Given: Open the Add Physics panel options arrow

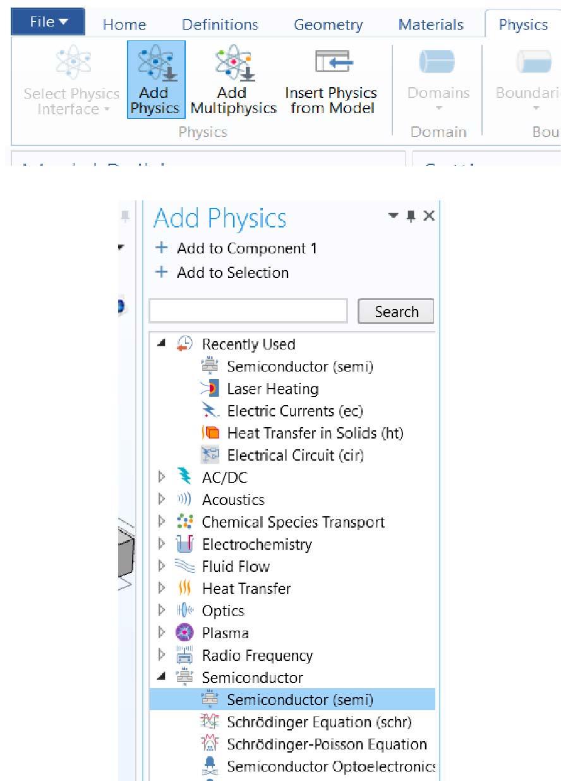Looking at the screenshot, I should pos(394,216).
